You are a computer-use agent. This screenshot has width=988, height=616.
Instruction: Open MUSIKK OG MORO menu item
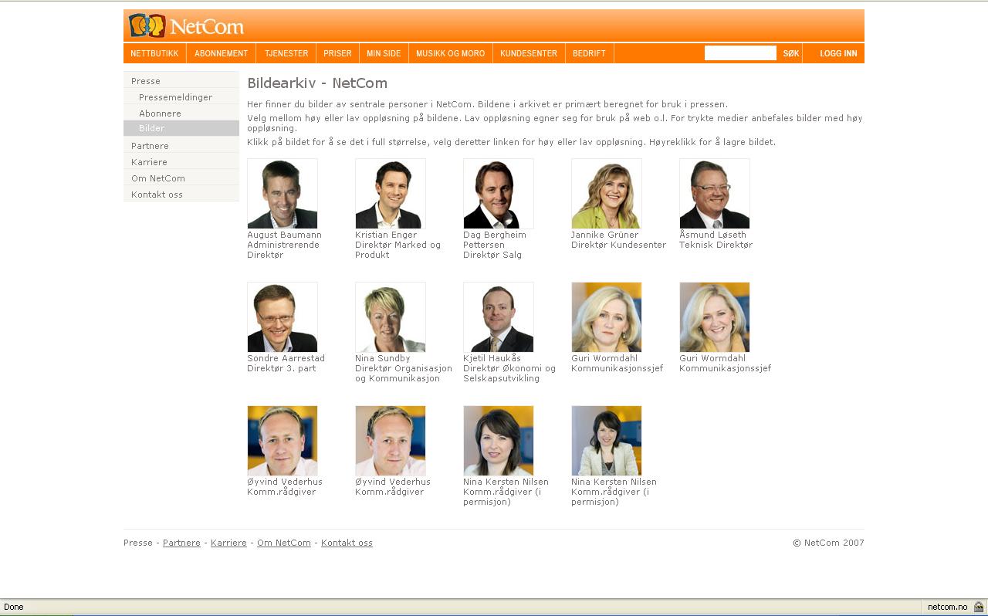(450, 53)
